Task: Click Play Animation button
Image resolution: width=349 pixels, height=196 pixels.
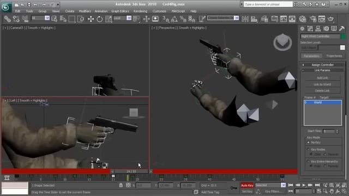Action: (304, 185)
